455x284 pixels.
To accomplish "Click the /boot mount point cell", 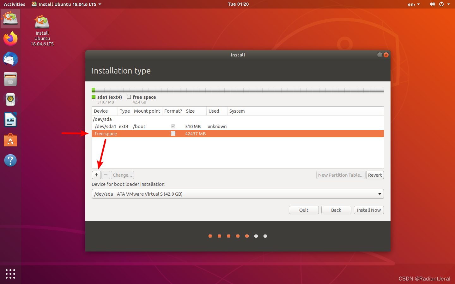I will click(x=139, y=126).
